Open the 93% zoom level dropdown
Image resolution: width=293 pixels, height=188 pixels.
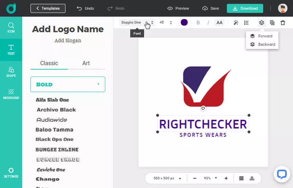click(210, 178)
